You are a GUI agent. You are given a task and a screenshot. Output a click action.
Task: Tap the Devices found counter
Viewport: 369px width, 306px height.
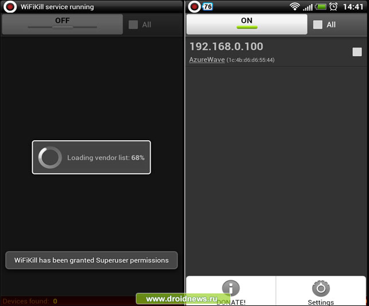click(30, 301)
